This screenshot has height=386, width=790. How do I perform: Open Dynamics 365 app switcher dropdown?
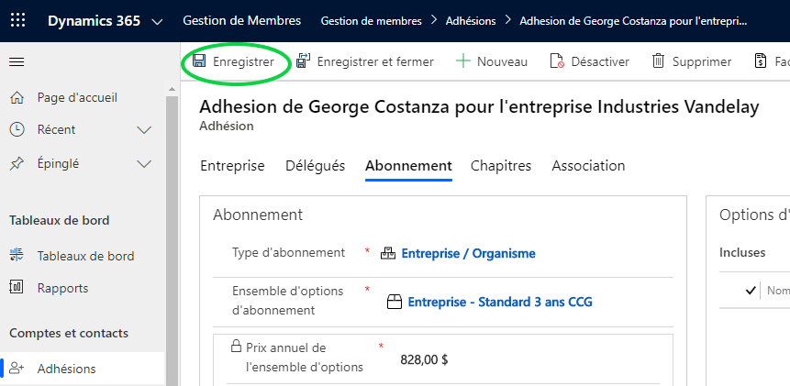(x=157, y=21)
